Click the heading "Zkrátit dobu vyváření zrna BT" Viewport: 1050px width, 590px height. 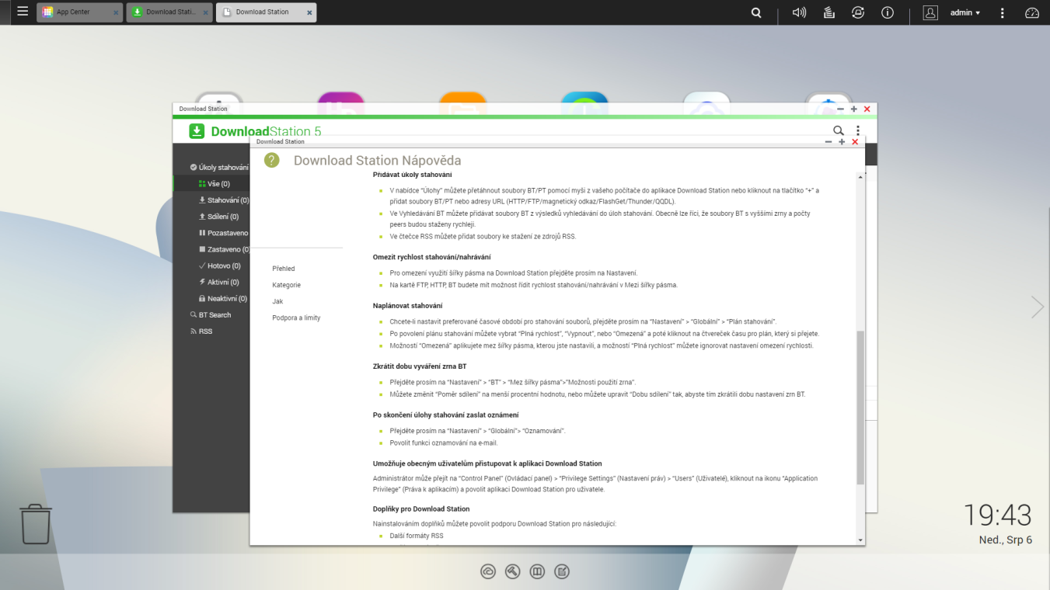tap(420, 366)
